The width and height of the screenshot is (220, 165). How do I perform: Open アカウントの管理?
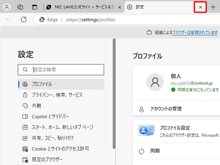[176, 109]
